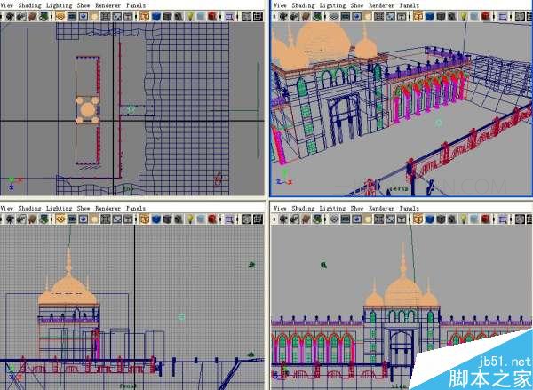Select the large orange dome in front view
533x390 pixels.
(68, 290)
